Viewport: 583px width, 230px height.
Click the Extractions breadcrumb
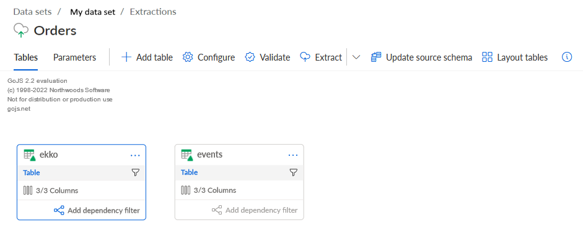point(153,12)
